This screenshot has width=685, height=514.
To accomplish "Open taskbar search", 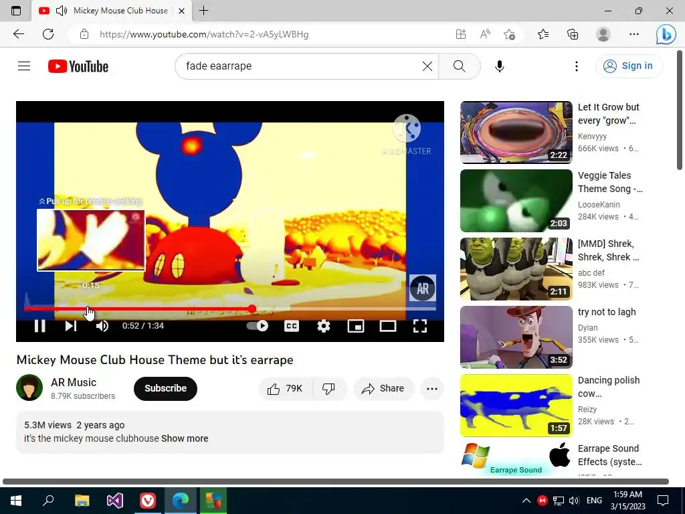I will [x=48, y=501].
